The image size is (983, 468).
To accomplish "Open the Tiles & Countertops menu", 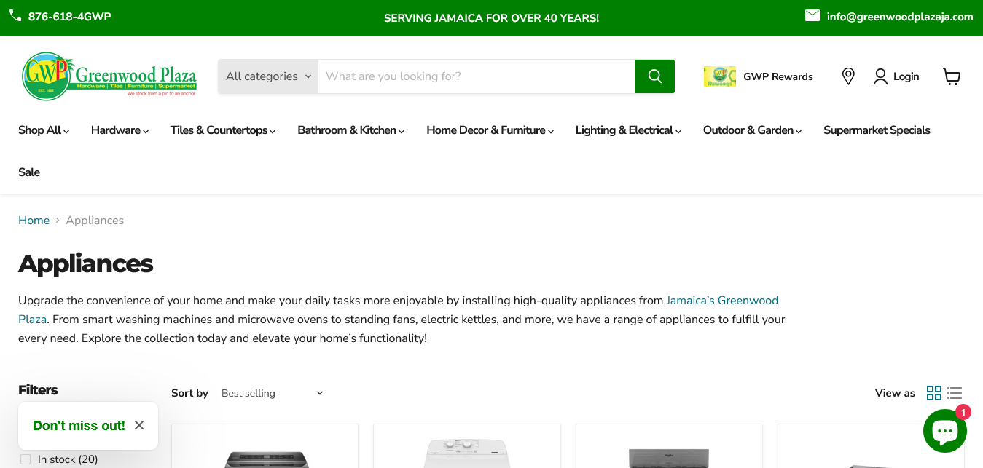I will point(223,130).
